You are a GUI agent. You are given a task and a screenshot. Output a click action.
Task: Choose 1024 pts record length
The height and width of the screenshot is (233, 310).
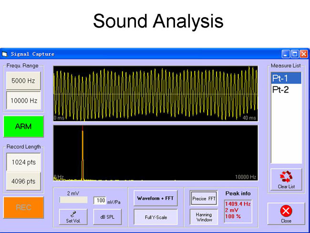point(23,162)
